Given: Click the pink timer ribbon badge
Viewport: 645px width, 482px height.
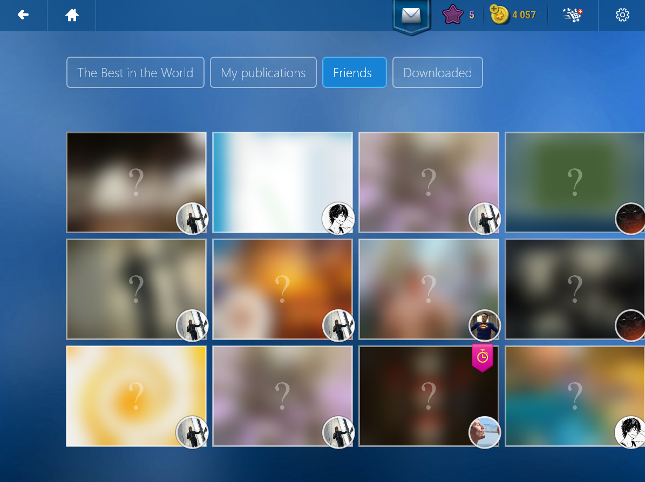Looking at the screenshot, I should pyautogui.click(x=483, y=357).
